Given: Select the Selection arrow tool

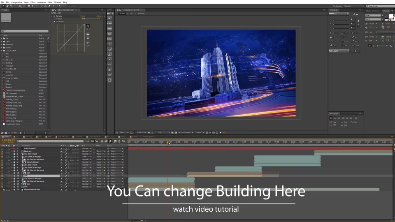Looking at the screenshot, I should click(3, 6).
